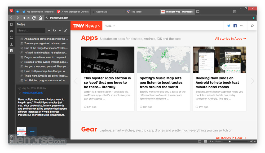Show more social options
Image resolution: width=265 pixels, height=153 pixels.
tap(242, 26)
